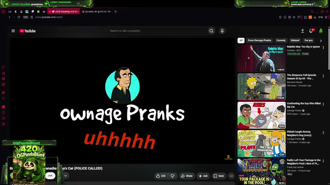Image resolution: width=330 pixels, height=185 pixels.
Task: Switch to the Screate 8K tab
Action: click(96, 12)
